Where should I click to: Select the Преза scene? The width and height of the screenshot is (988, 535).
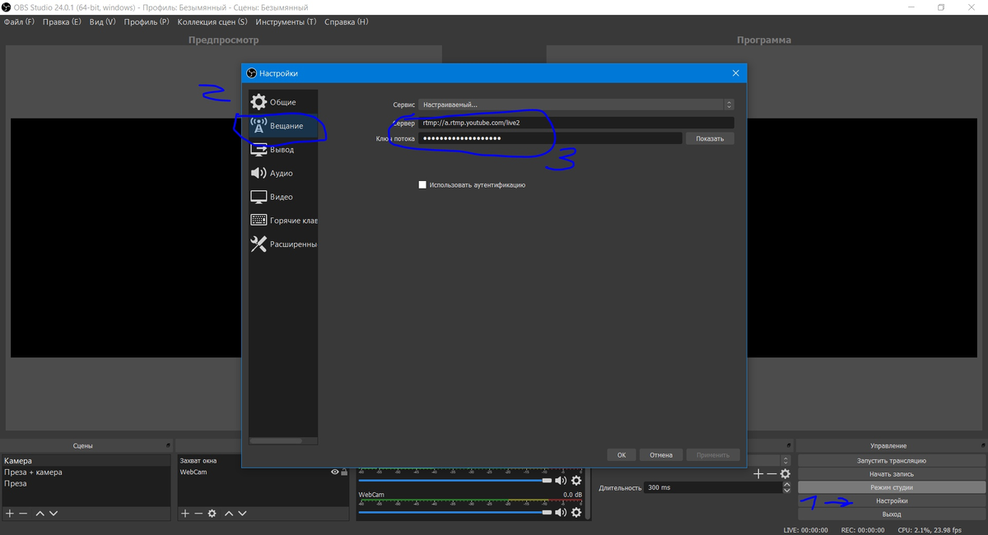pyautogui.click(x=86, y=483)
